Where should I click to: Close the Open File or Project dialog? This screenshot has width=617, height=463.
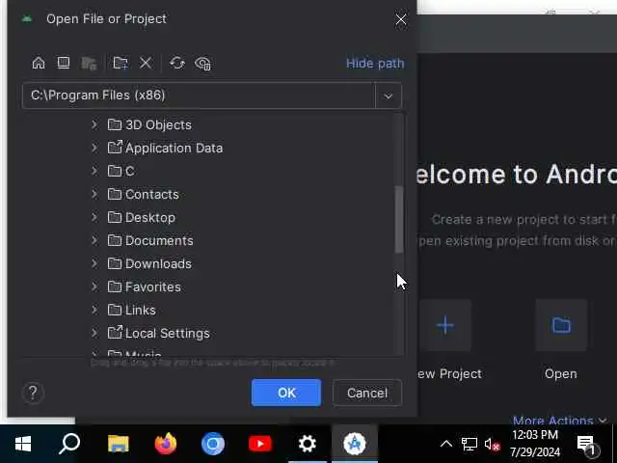[x=401, y=19]
